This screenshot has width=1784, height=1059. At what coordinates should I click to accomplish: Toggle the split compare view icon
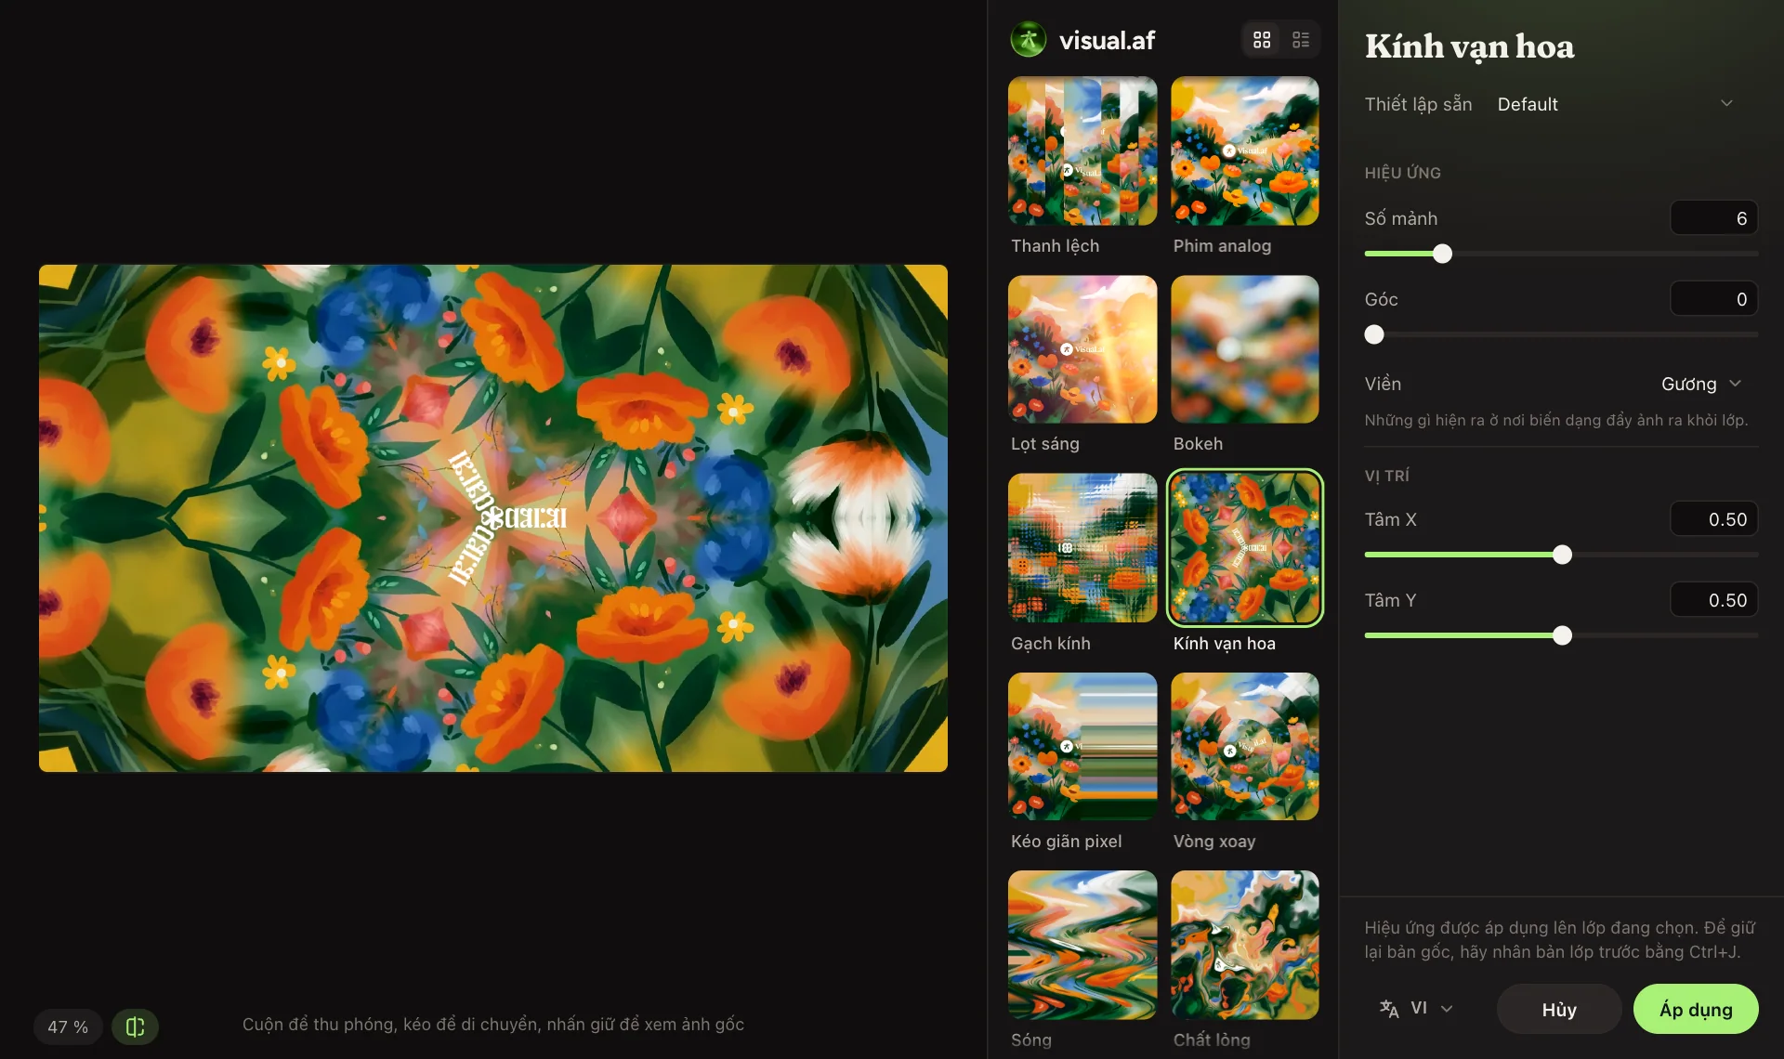click(135, 1026)
